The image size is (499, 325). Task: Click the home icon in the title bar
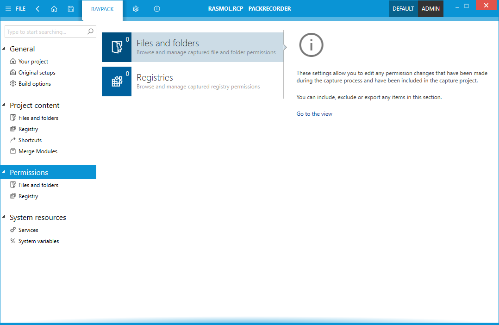tap(54, 9)
